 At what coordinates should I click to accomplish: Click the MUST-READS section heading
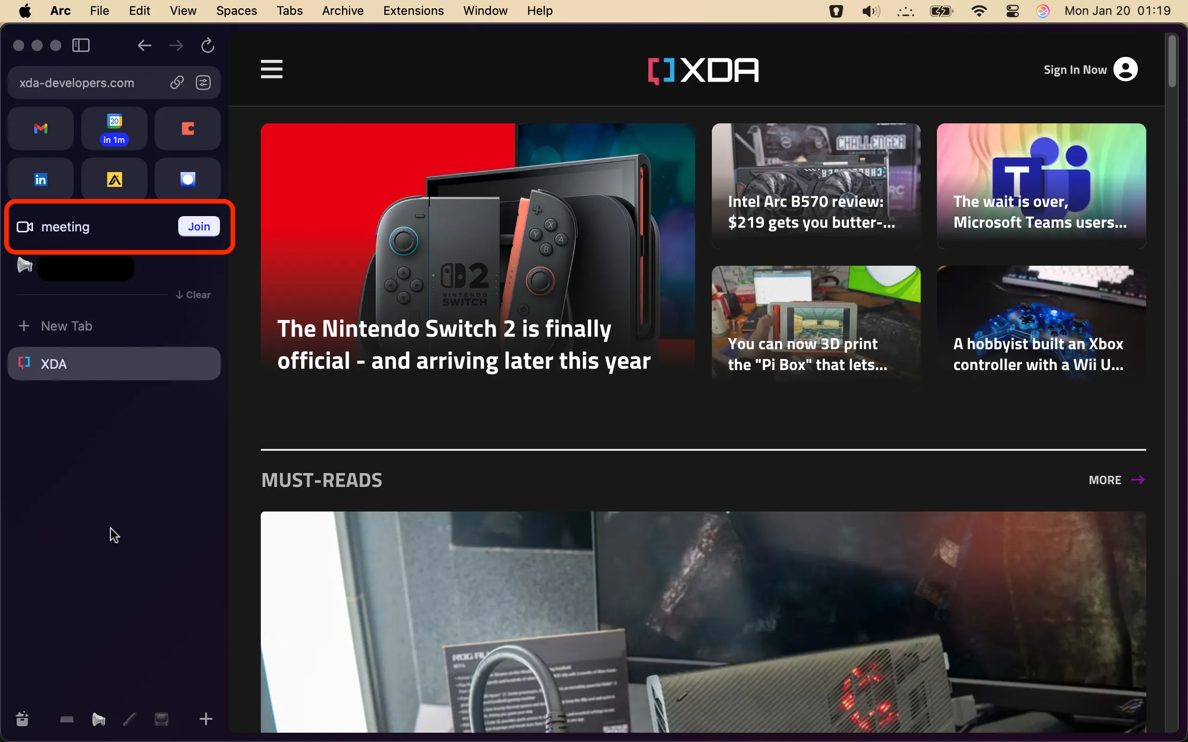click(x=322, y=480)
